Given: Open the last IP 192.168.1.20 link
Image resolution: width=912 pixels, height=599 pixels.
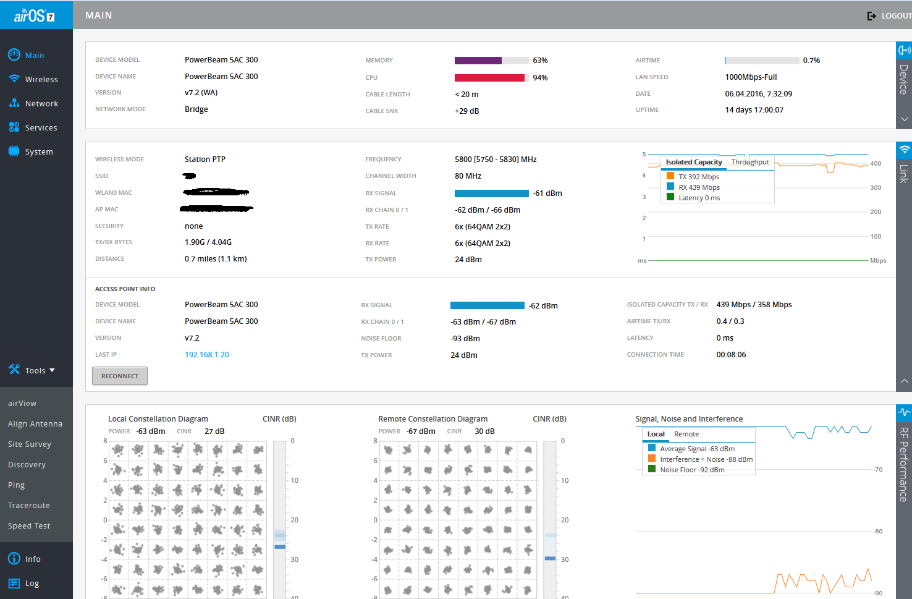Looking at the screenshot, I should click(207, 354).
